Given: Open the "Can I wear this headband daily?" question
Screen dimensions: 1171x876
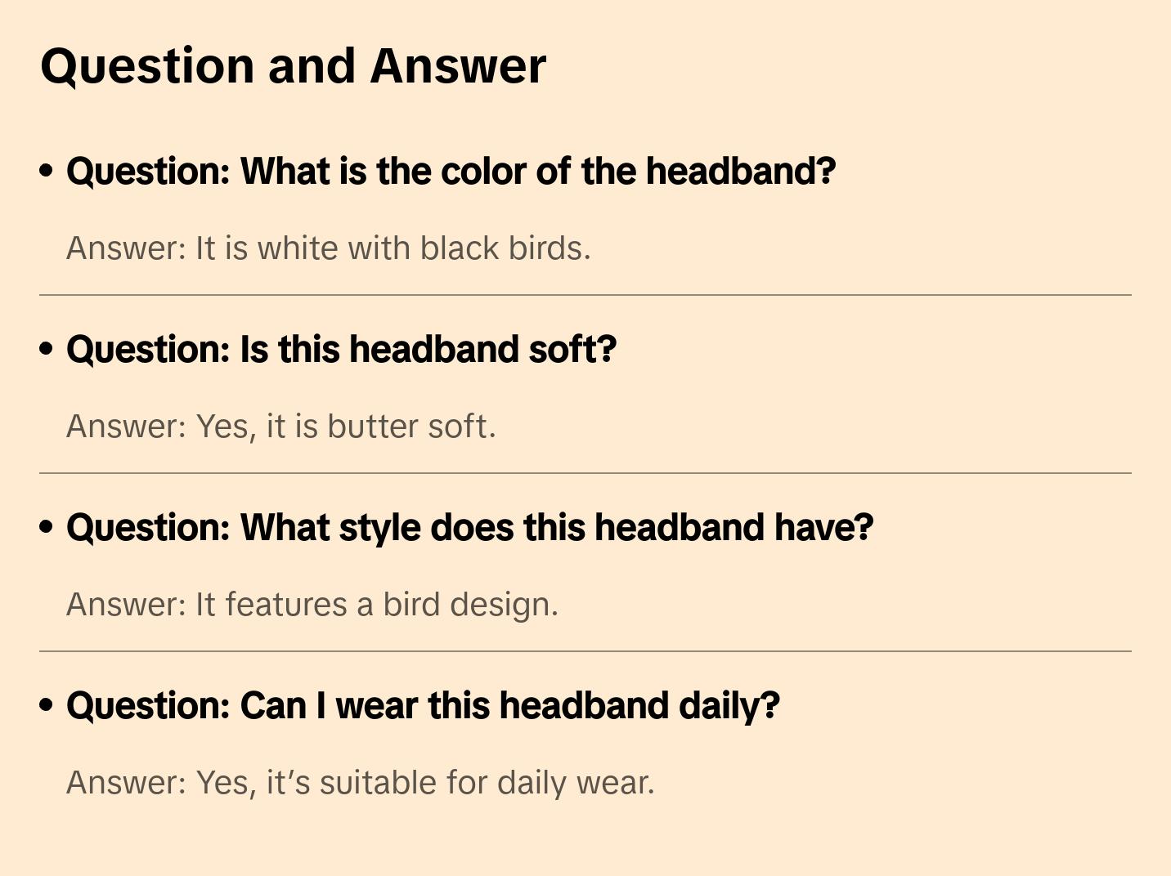Looking at the screenshot, I should tap(423, 706).
